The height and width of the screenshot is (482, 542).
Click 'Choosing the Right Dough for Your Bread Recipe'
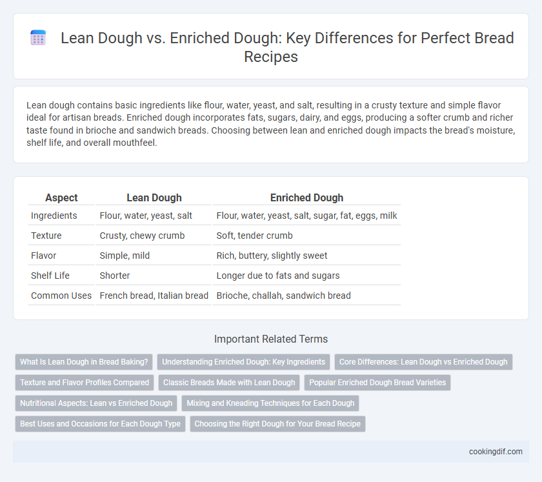pyautogui.click(x=277, y=424)
